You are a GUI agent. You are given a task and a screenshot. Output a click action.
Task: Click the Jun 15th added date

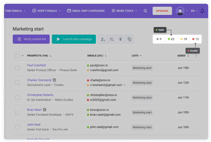tap(183, 68)
